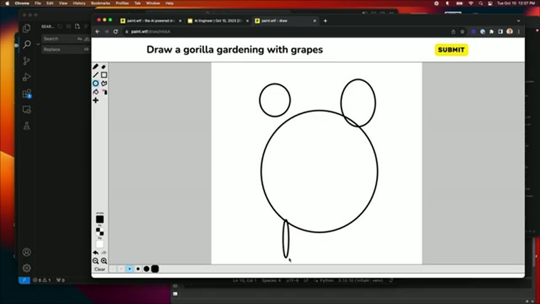
Task: Redo the undone stroke
Action: click(x=104, y=253)
